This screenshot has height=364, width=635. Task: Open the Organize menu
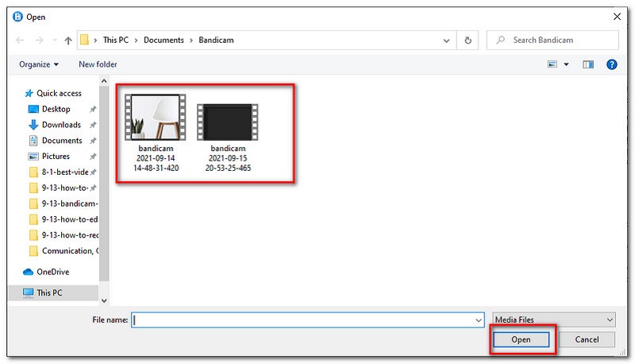40,64
